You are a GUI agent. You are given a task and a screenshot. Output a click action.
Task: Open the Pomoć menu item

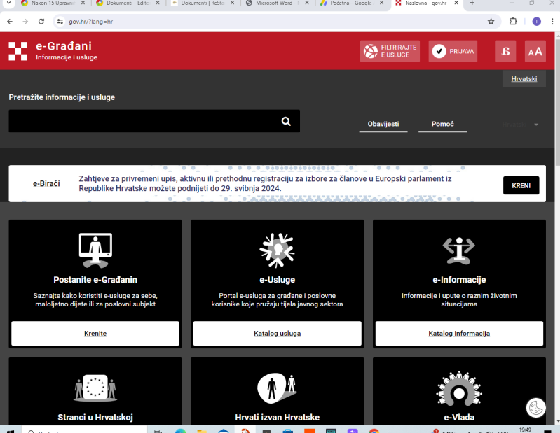pyautogui.click(x=442, y=124)
